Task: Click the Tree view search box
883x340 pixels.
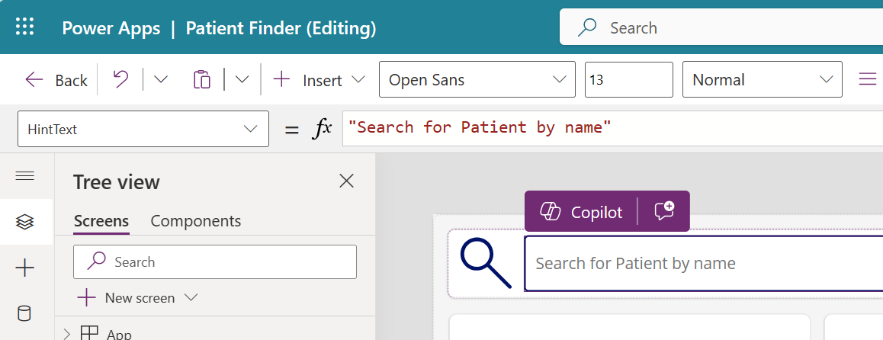Action: pyautogui.click(x=214, y=261)
